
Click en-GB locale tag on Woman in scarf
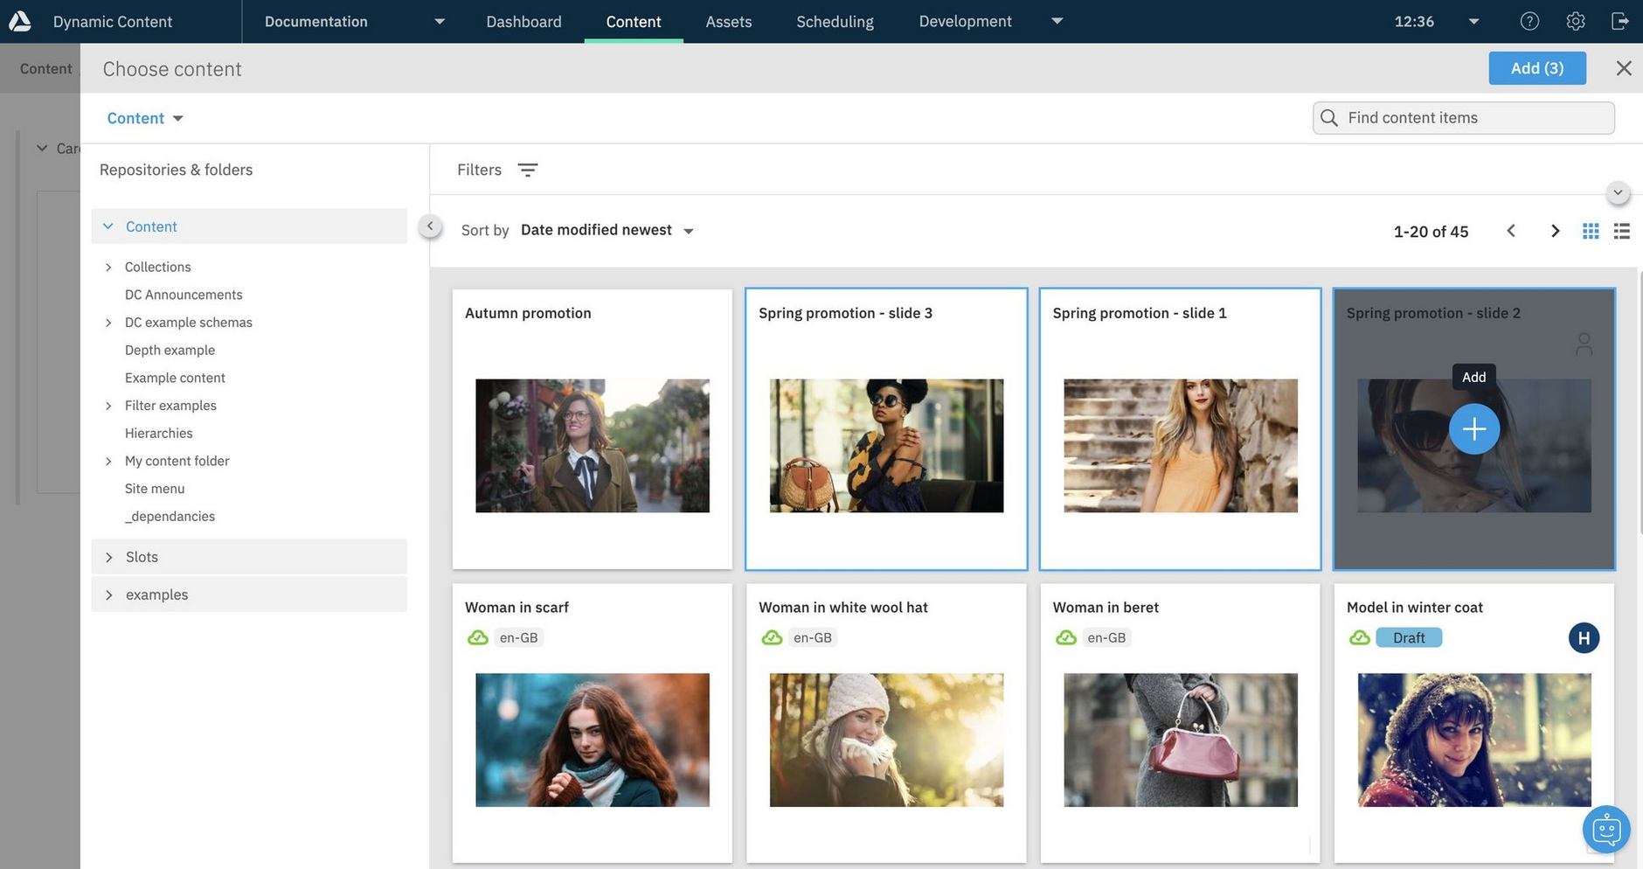pyautogui.click(x=518, y=638)
